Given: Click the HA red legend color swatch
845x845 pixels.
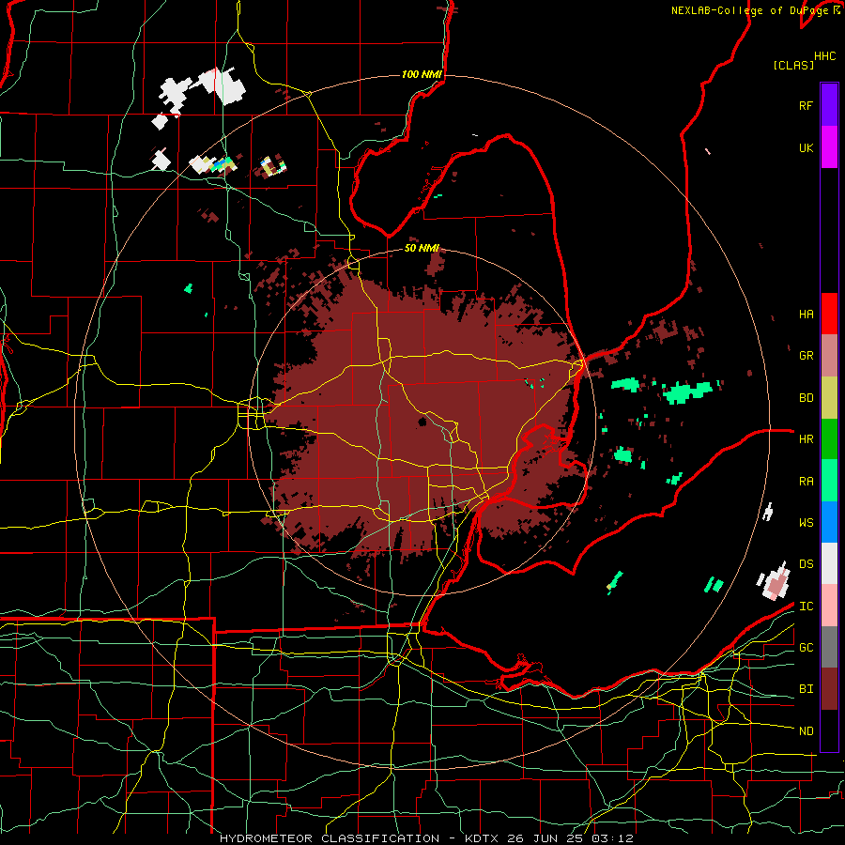Looking at the screenshot, I should click(x=829, y=314).
